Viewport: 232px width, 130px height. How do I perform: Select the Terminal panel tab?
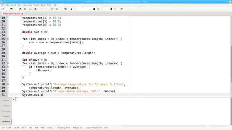6,122
